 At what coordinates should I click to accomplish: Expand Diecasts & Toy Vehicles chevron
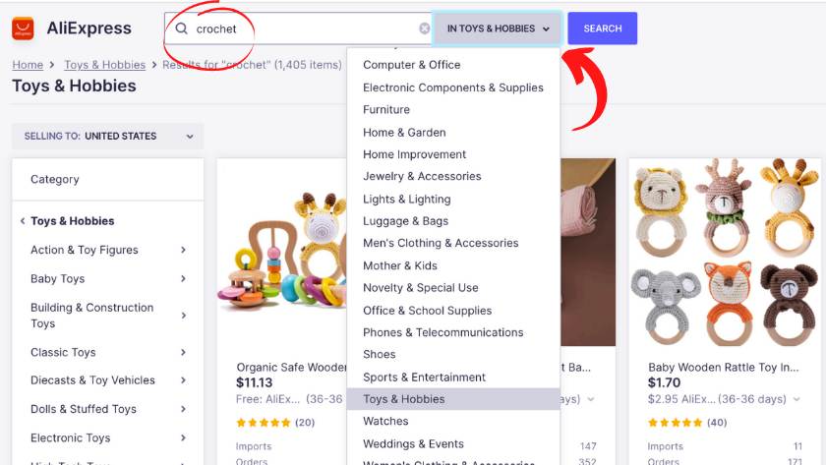coord(183,379)
